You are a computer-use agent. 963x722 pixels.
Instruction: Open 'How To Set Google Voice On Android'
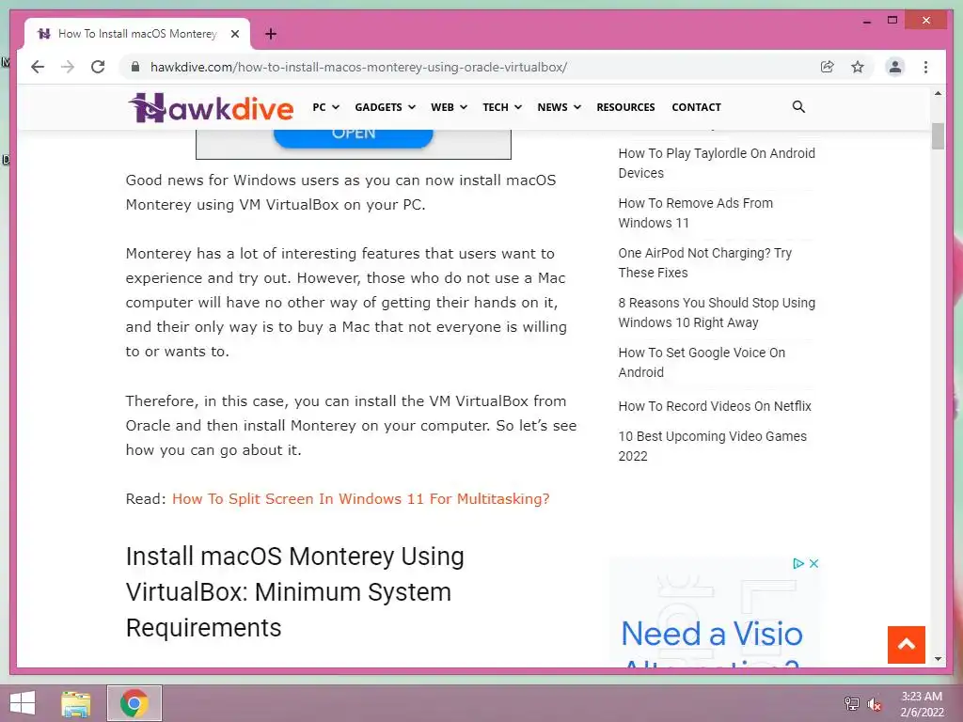tap(702, 362)
